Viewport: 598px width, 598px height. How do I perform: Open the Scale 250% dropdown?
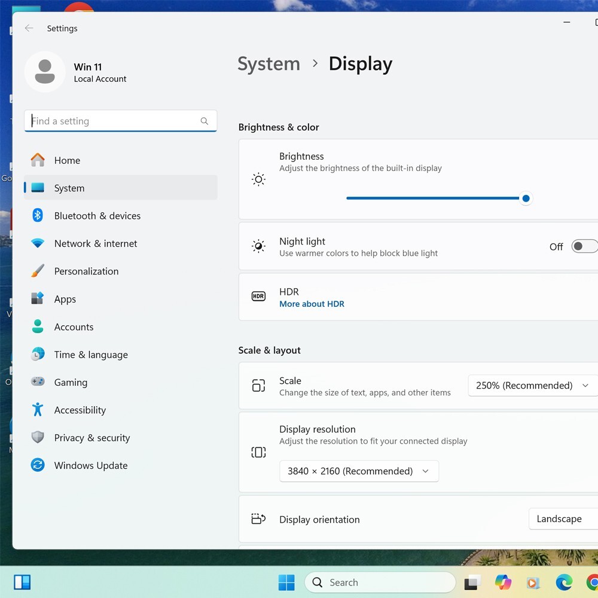pyautogui.click(x=533, y=386)
